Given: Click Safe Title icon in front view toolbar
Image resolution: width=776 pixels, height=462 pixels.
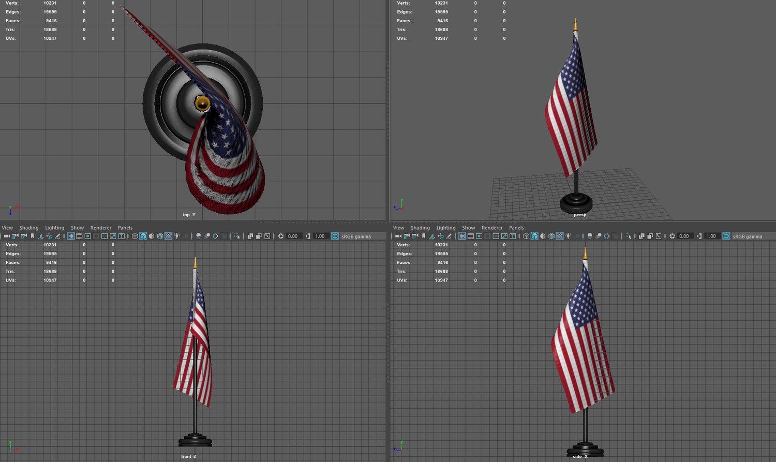Looking at the screenshot, I should [121, 236].
